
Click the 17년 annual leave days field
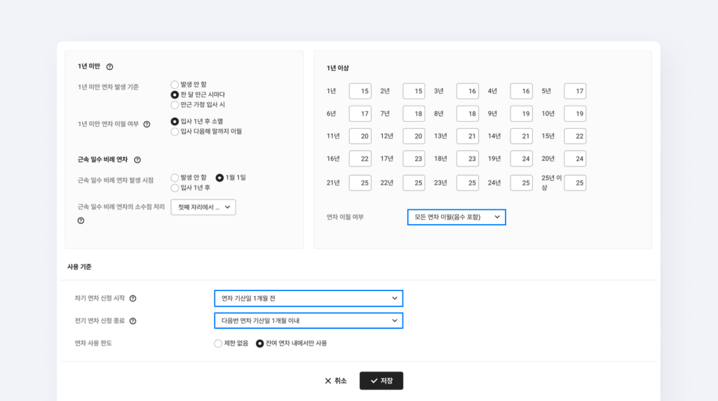point(414,159)
